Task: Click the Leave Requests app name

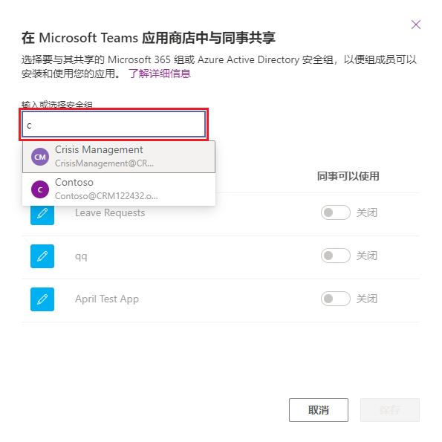Action: click(x=110, y=212)
